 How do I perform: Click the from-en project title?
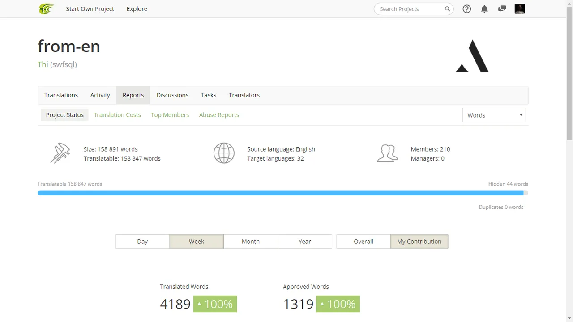pos(69,46)
